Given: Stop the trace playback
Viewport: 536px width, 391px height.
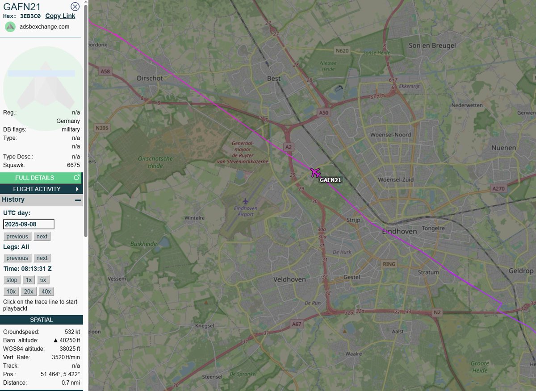Looking at the screenshot, I should (x=12, y=280).
